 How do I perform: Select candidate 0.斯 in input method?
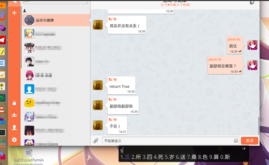click(225, 157)
